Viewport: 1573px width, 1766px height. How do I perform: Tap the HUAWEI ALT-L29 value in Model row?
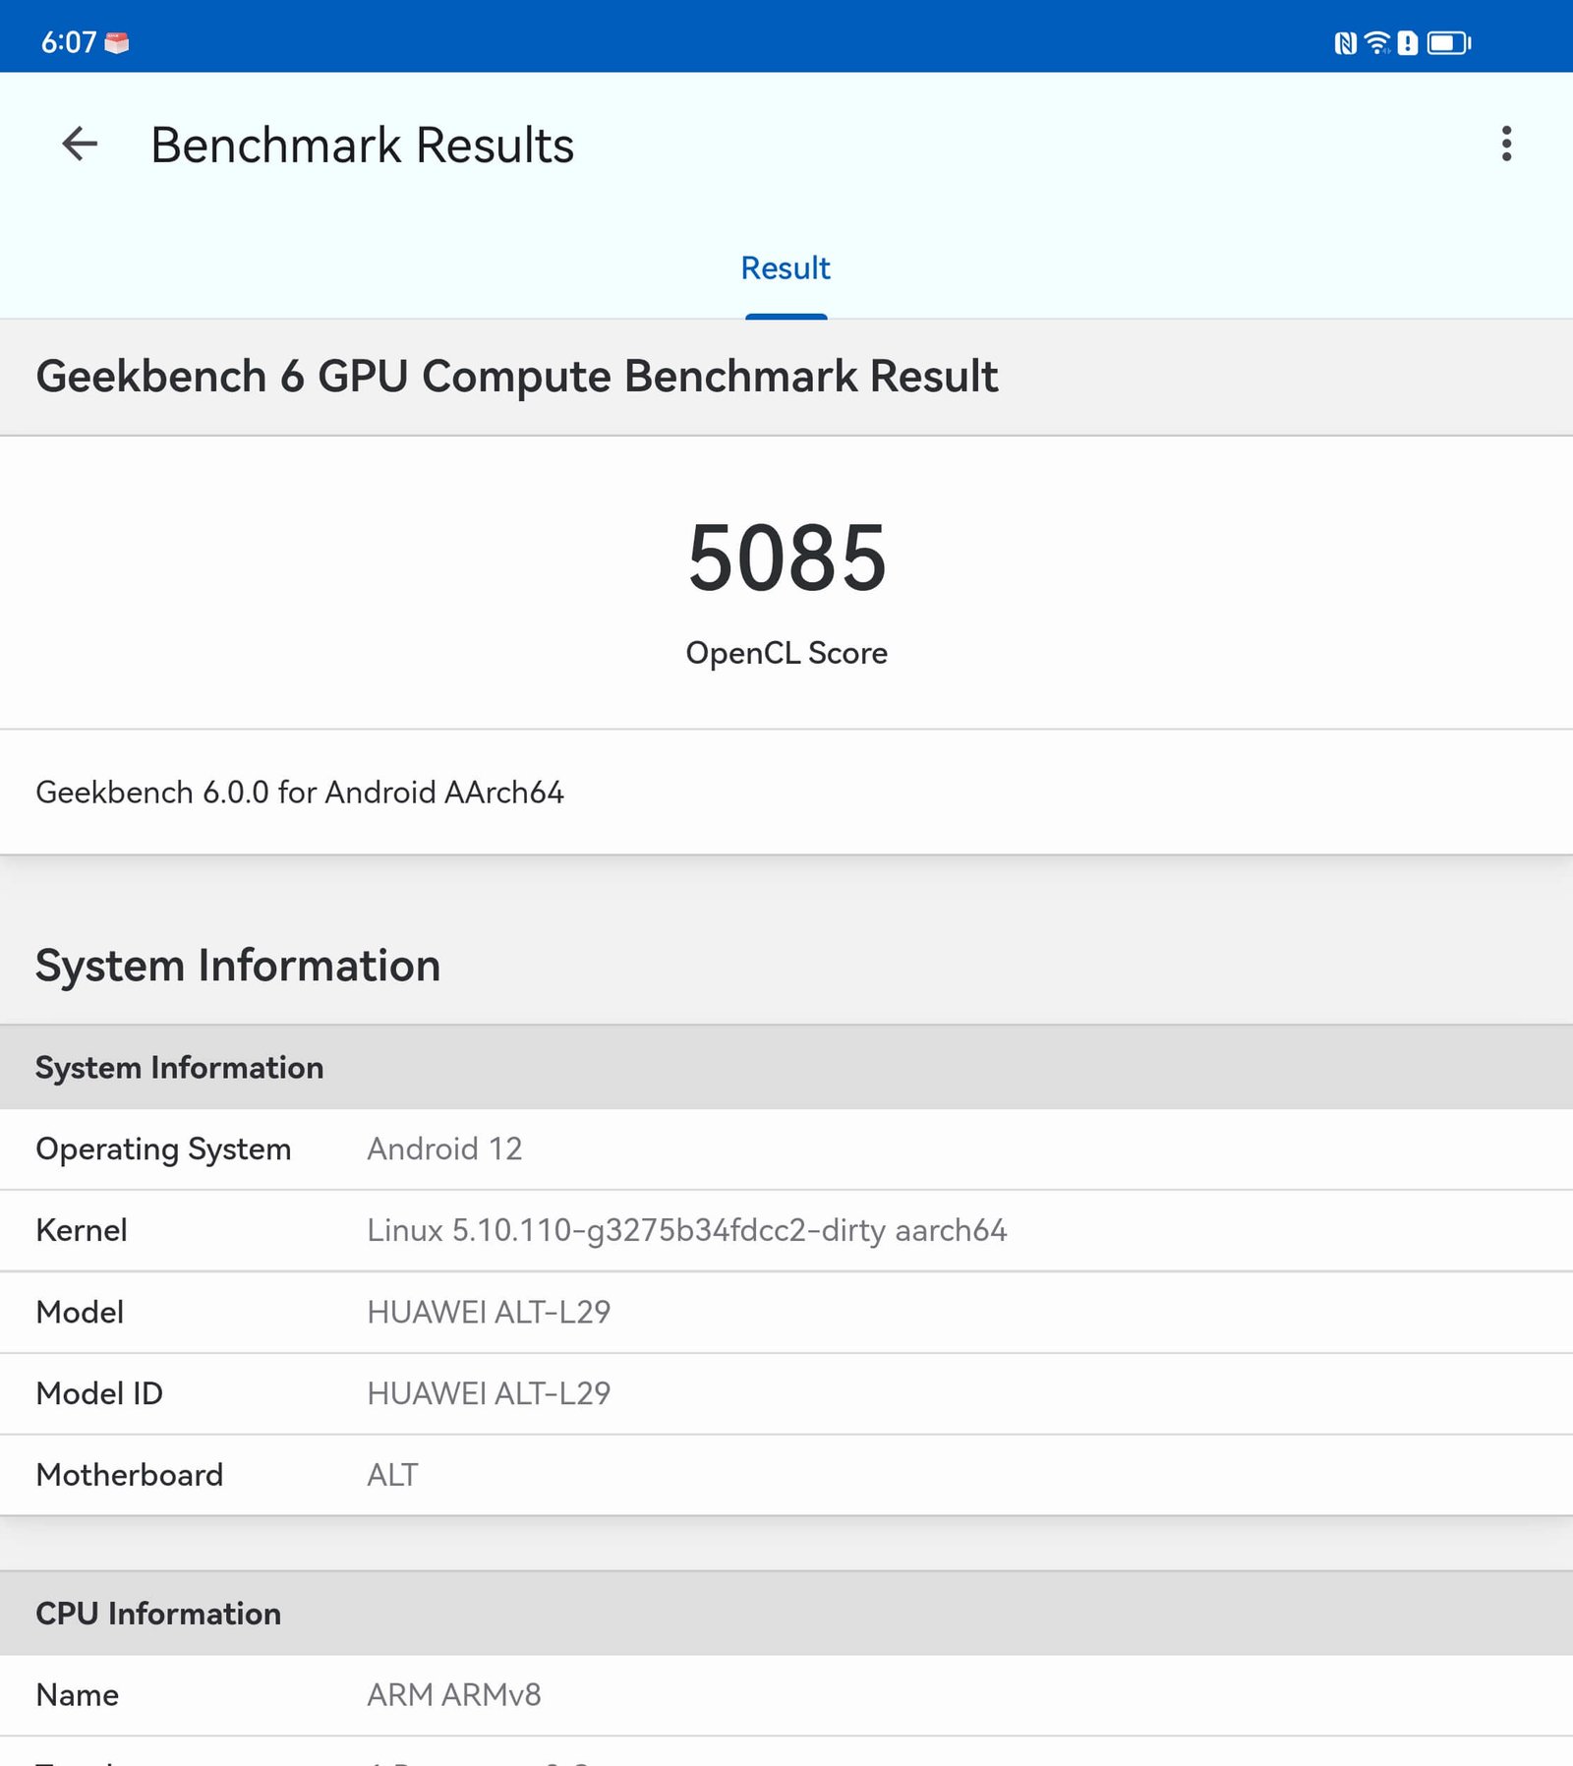click(x=489, y=1313)
